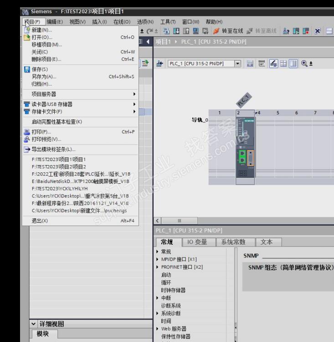Choose 打印预览(V)... menu entry
Image resolution: width=334 pixels, height=342 pixels.
tap(81, 139)
